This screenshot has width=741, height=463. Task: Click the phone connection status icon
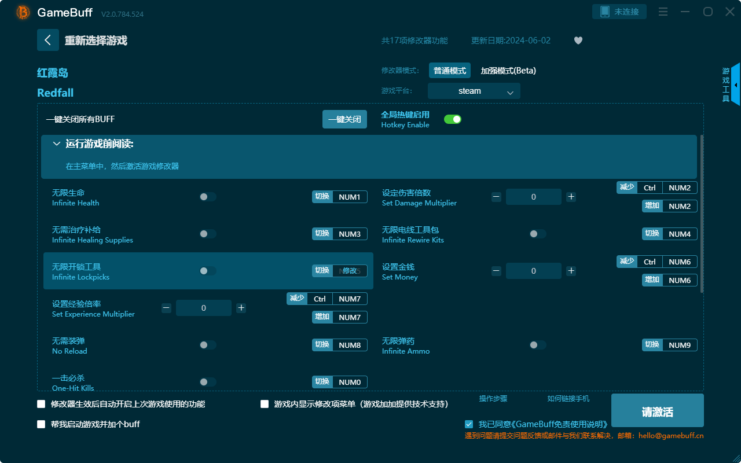pos(604,12)
